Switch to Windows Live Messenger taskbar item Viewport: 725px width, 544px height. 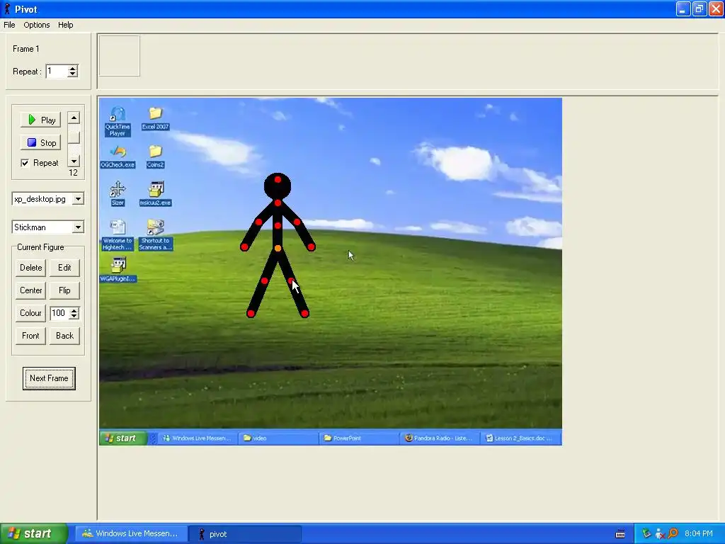pyautogui.click(x=131, y=534)
